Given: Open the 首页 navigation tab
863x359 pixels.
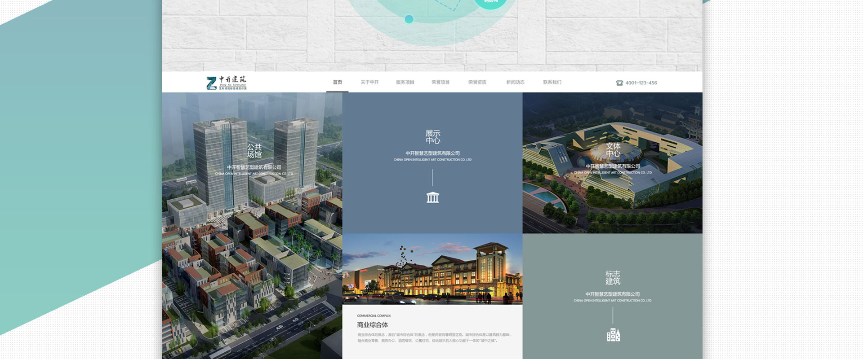Looking at the screenshot, I should 337,82.
